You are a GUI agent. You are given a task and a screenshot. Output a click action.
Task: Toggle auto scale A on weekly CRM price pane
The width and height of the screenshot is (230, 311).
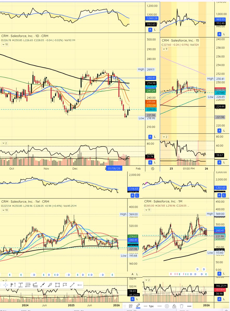click(x=133, y=274)
